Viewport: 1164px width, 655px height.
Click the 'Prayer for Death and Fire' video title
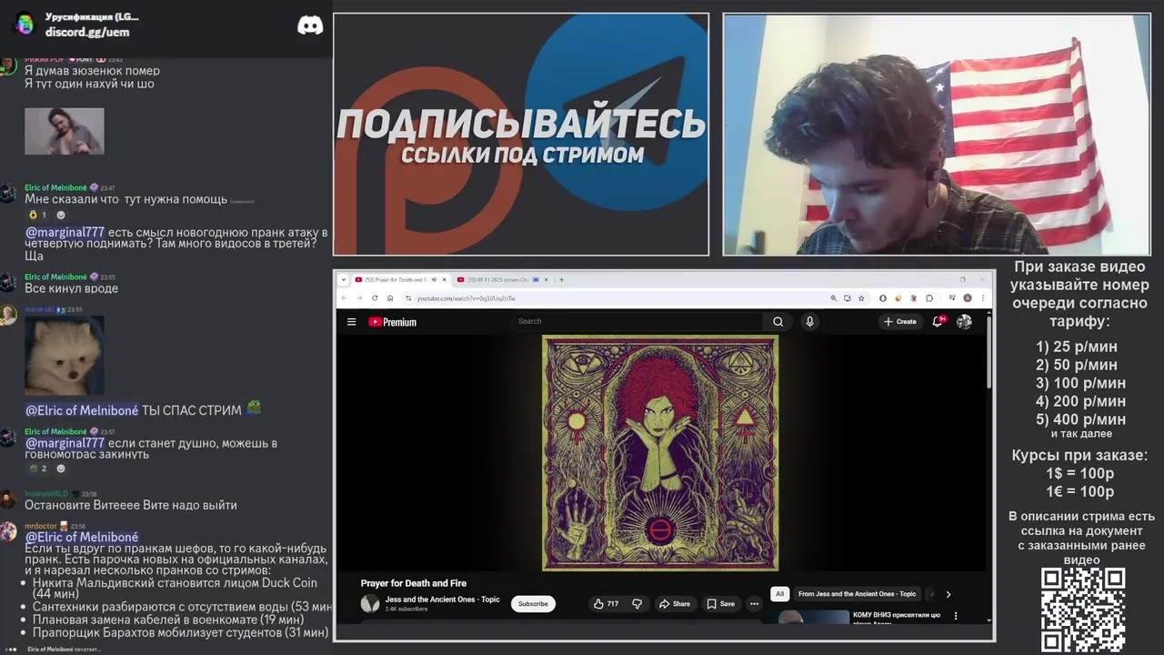point(413,583)
